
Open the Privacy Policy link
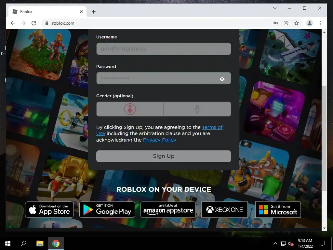tap(159, 140)
